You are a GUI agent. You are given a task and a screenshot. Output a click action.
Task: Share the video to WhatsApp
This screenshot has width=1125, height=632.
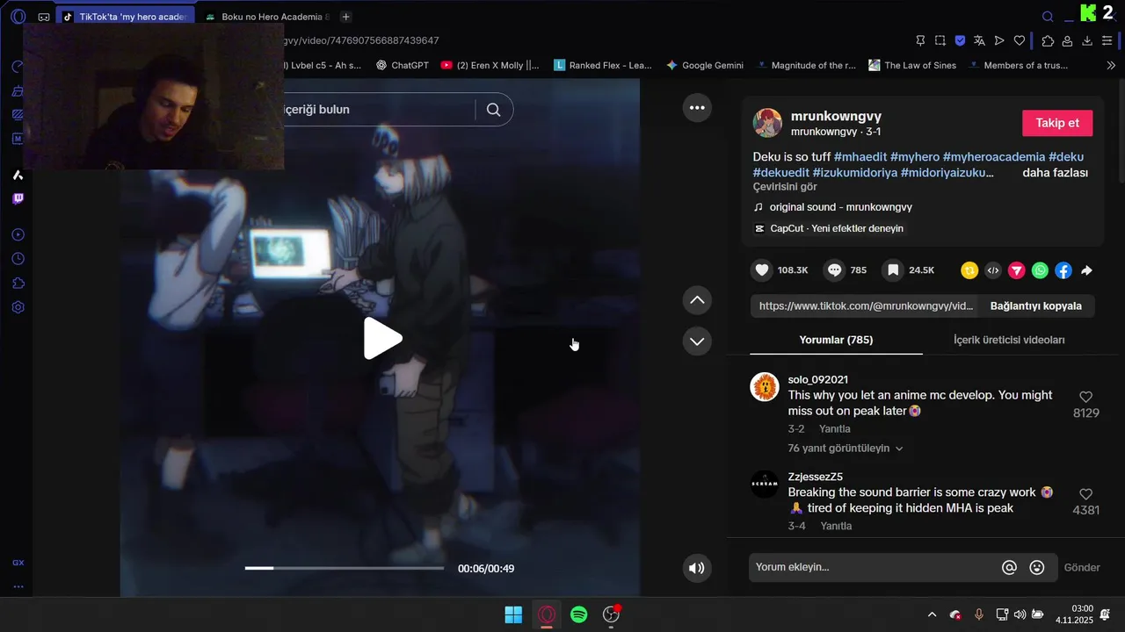point(1040,270)
